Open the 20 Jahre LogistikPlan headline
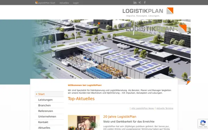Image resolution: width=208 pixels, height=130 pixels. tap(120, 116)
